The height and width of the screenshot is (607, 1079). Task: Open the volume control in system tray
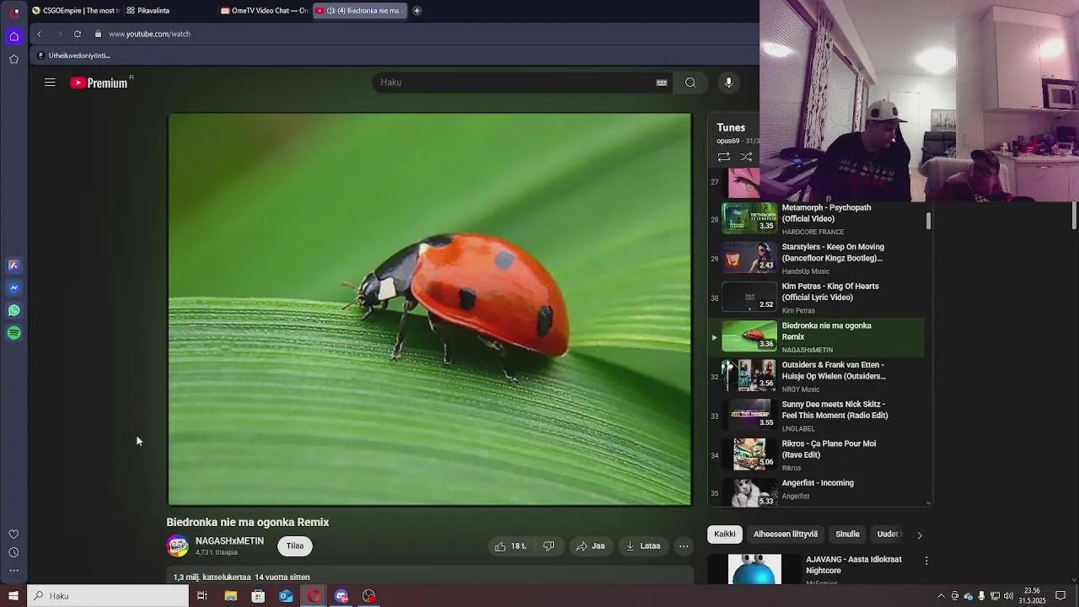click(1008, 596)
